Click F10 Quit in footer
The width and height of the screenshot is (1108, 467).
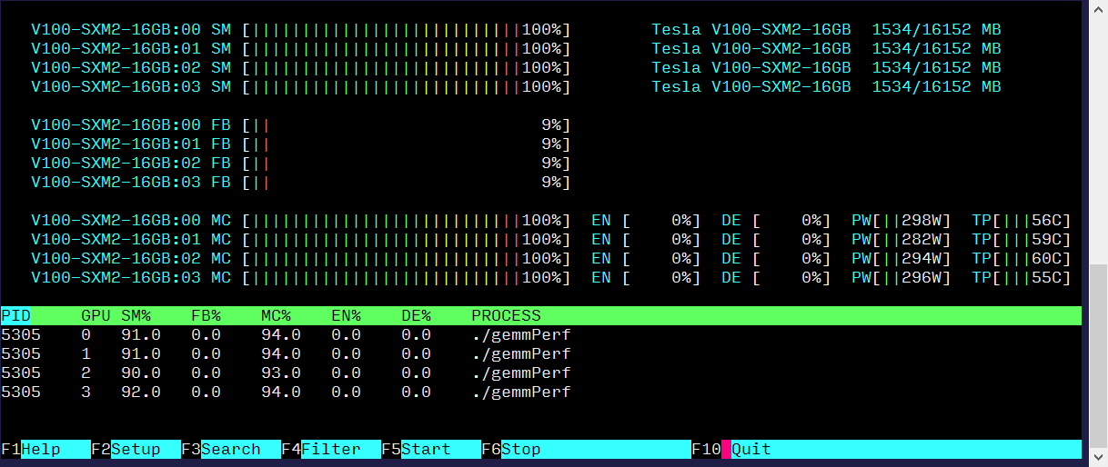click(887, 449)
